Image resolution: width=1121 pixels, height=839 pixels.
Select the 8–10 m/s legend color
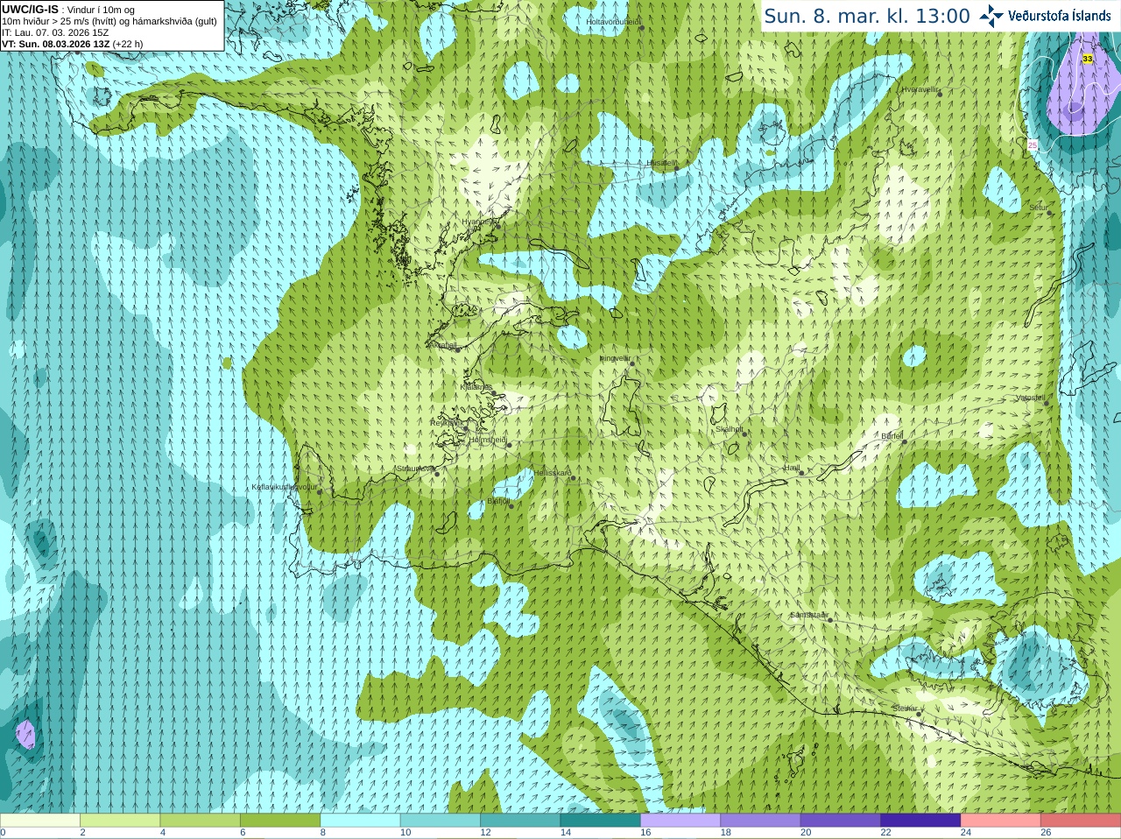coord(360,821)
